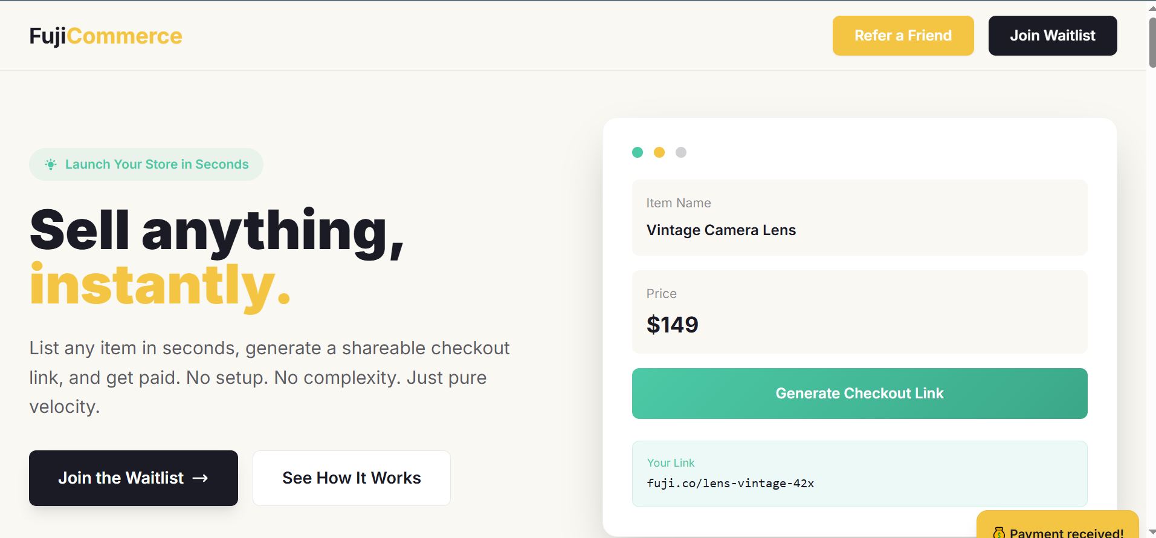Click the green window dot
The height and width of the screenshot is (538, 1156).
click(638, 152)
